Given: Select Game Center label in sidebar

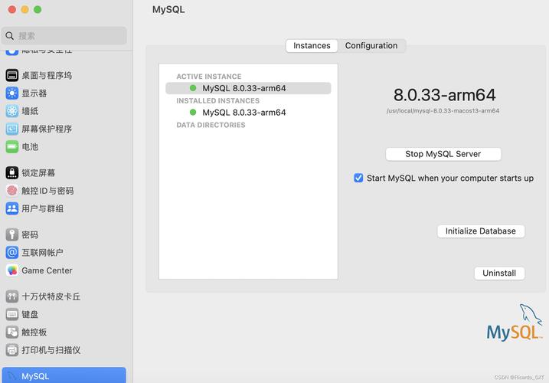Looking at the screenshot, I should pos(47,270).
